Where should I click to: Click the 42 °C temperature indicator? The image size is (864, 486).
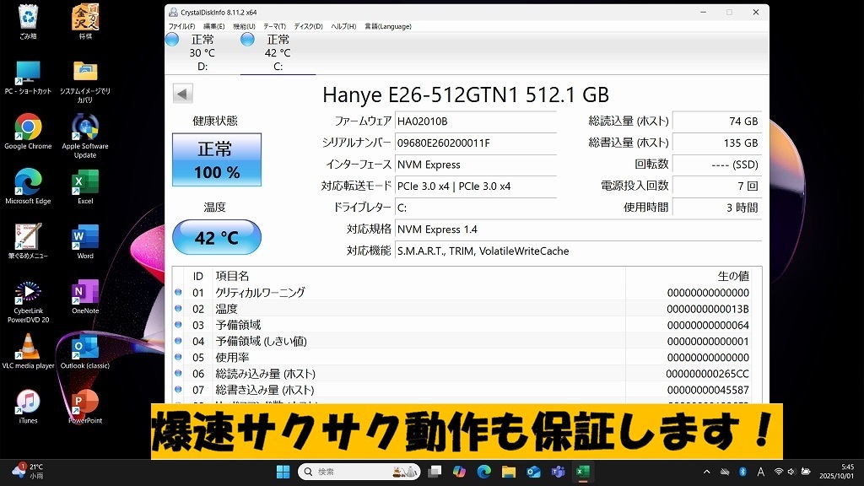[216, 237]
